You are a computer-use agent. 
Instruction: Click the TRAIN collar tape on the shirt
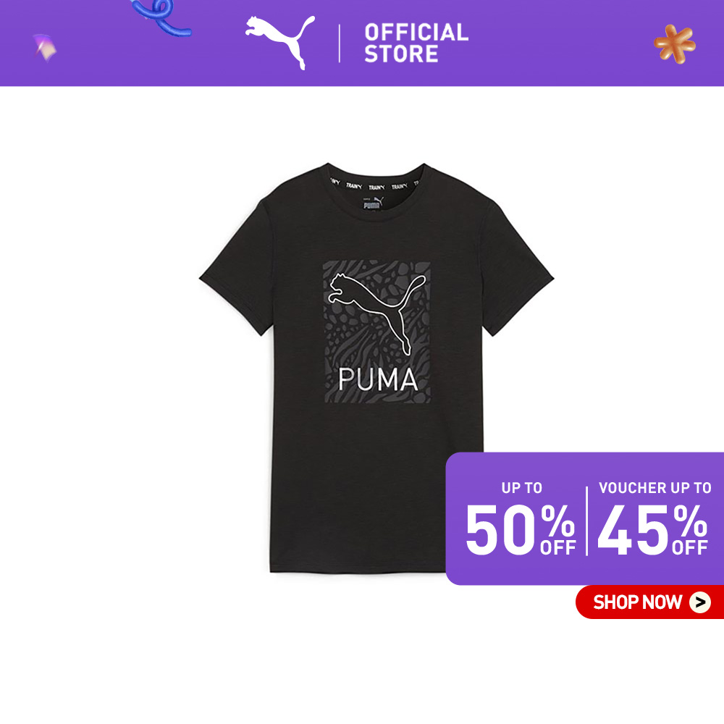pyautogui.click(x=376, y=185)
